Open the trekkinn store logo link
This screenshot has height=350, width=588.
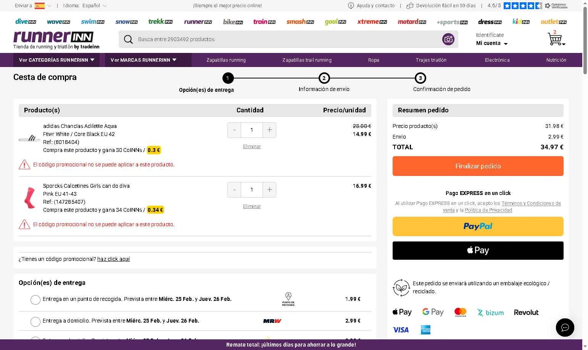(160, 21)
